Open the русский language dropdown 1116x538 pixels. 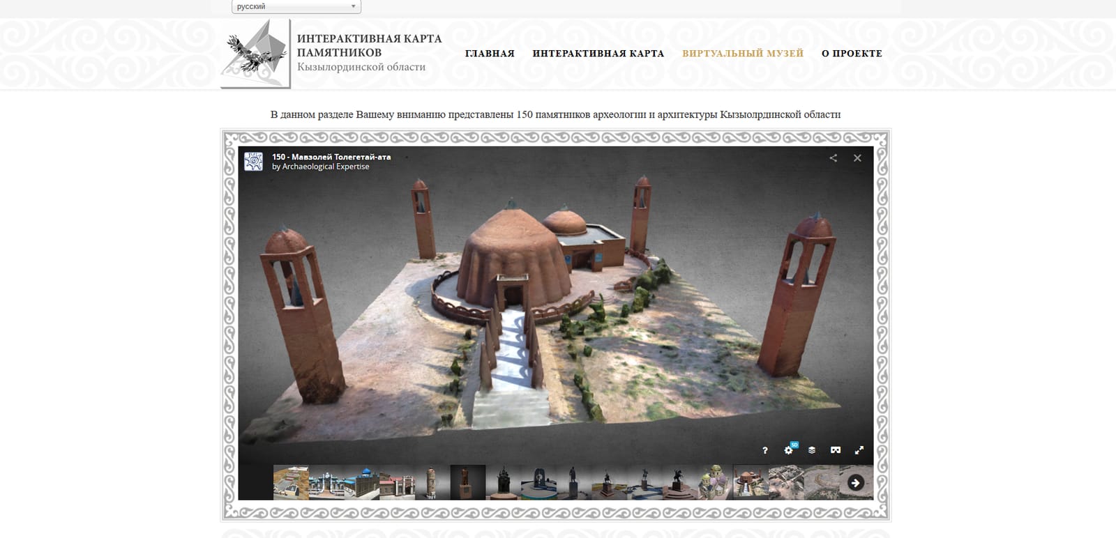(x=296, y=6)
